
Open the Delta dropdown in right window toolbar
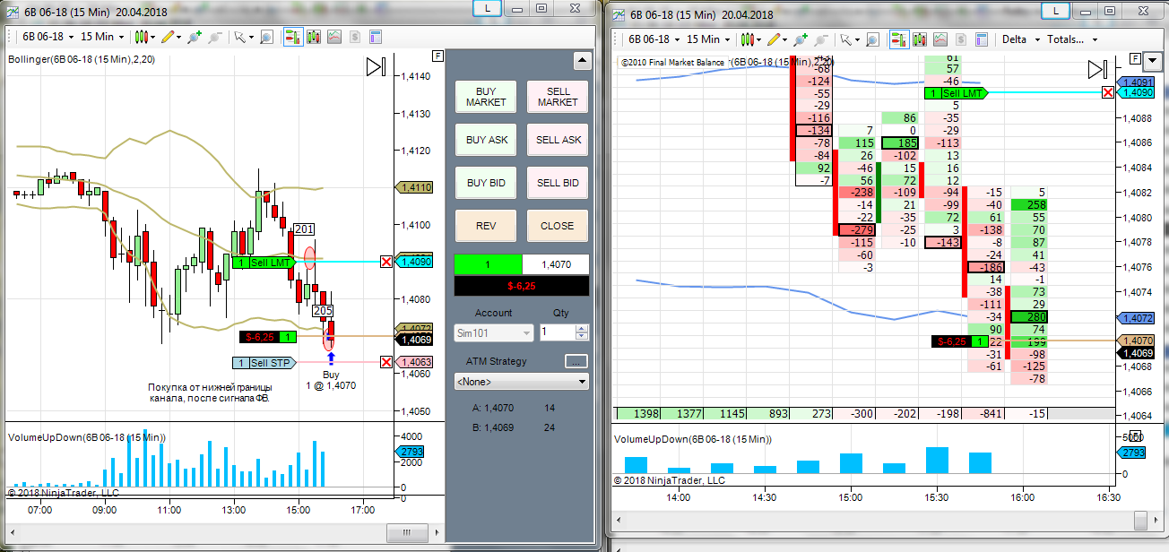[x=1021, y=39]
